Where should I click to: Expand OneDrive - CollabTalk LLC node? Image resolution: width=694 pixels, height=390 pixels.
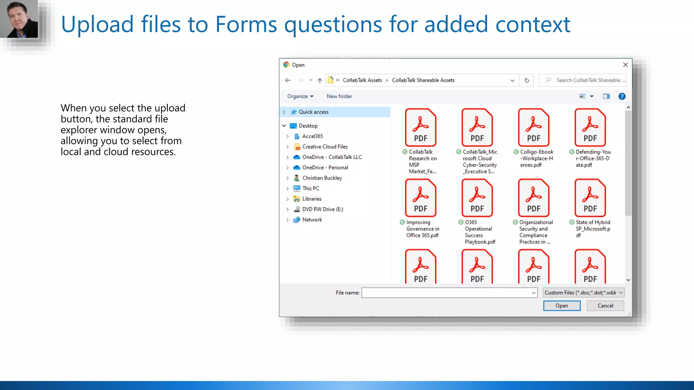[287, 157]
